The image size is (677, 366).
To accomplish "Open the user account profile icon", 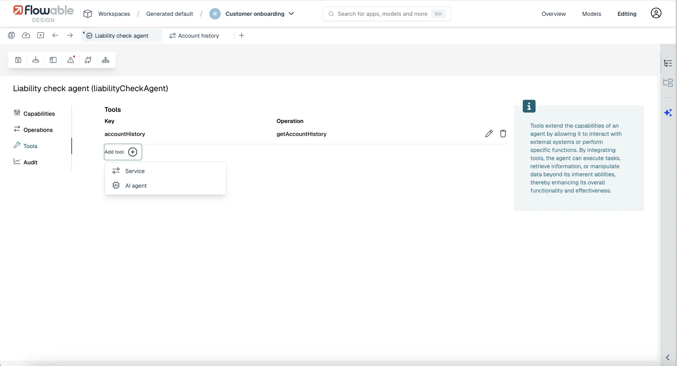I will tap(656, 13).
